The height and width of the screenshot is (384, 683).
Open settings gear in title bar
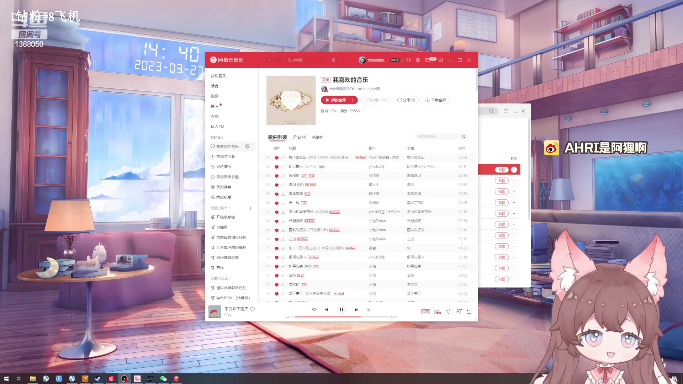point(418,60)
